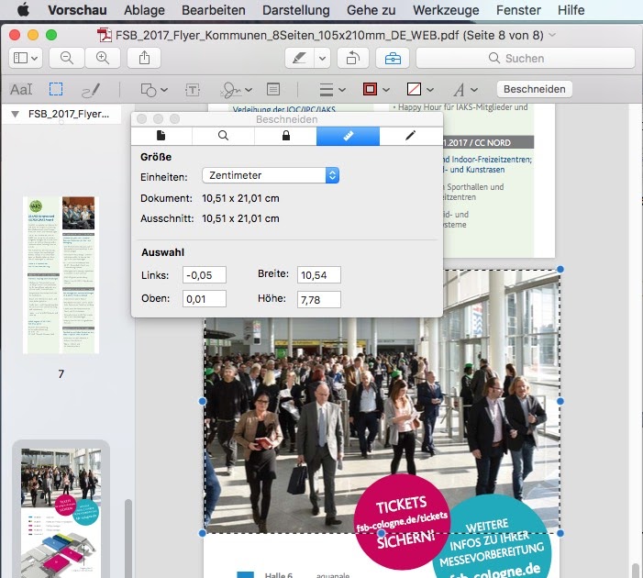Screen dimensions: 643x578
Task: Open the Fenster menu
Action: tap(518, 10)
